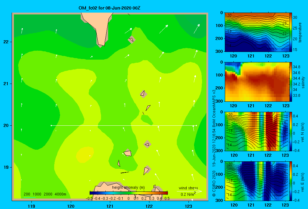Open the eastward velocity section panel
308x209 pixels.
(257, 181)
